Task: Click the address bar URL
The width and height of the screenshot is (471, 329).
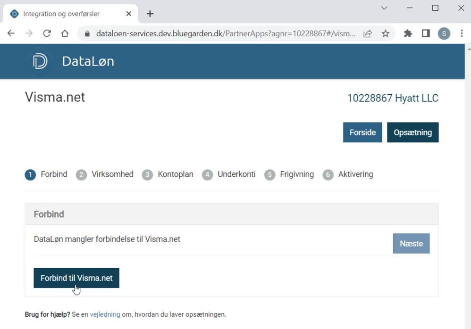Action: pyautogui.click(x=226, y=33)
